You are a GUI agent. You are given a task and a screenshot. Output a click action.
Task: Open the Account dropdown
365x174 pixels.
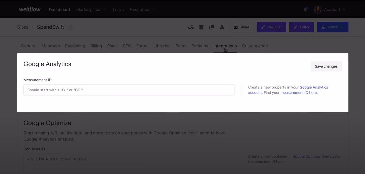tap(335, 10)
